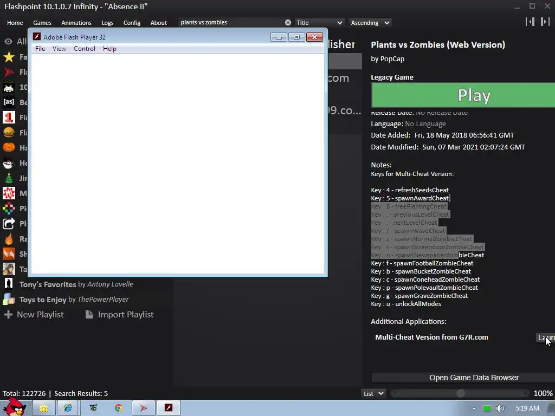Select the red number 1 playlist icon
Screen dimensions: 555x416
[x=9, y=118]
